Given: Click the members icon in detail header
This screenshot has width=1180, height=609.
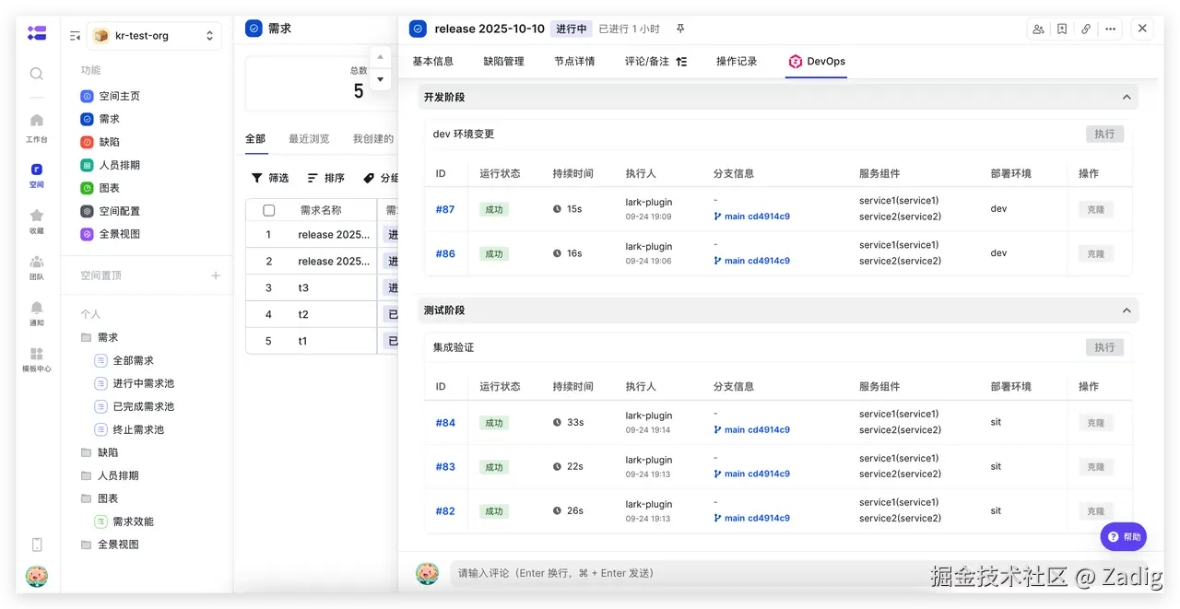Looking at the screenshot, I should 1039,29.
